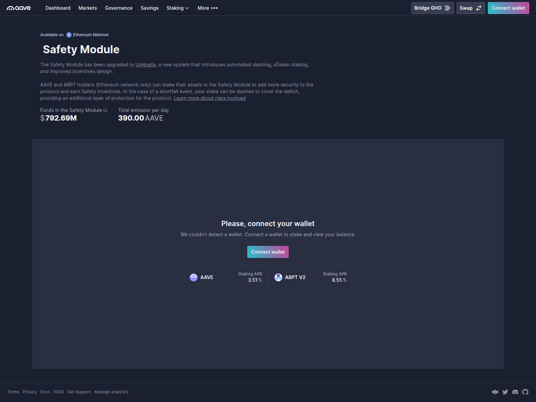
Task: Open the Governance section
Action: [x=119, y=8]
